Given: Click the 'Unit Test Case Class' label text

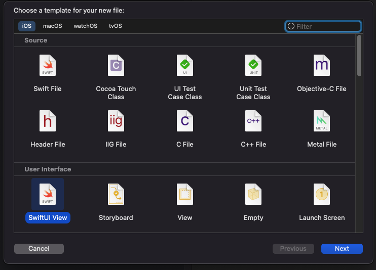Looking at the screenshot, I should point(253,93).
